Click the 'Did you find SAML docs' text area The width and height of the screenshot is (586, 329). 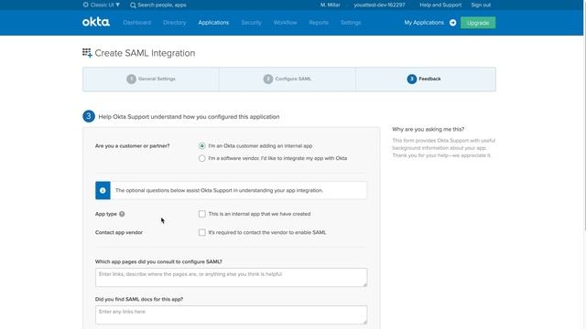coord(231,314)
